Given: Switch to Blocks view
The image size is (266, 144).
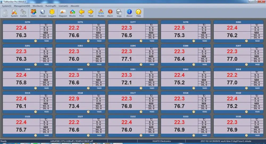Looking at the screenshot, I should point(72,12).
